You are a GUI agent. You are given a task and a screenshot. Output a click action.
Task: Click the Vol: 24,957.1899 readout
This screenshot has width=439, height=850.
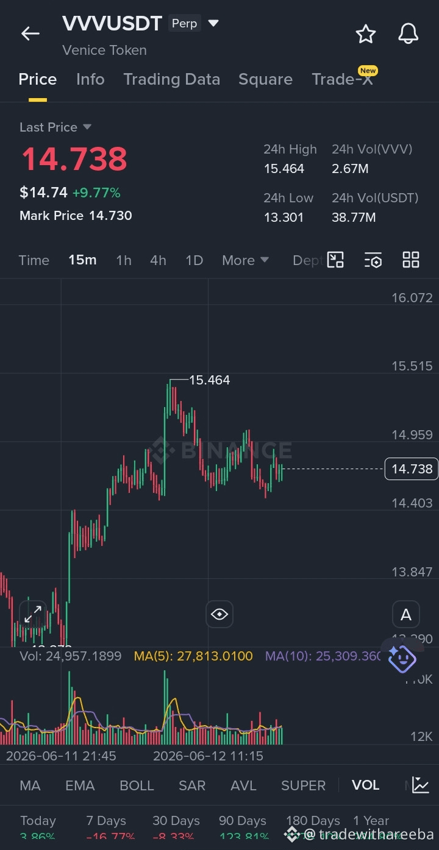(x=71, y=656)
